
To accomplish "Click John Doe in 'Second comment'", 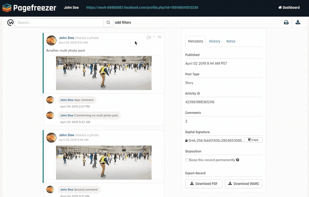I will pyautogui.click(x=67, y=190).
